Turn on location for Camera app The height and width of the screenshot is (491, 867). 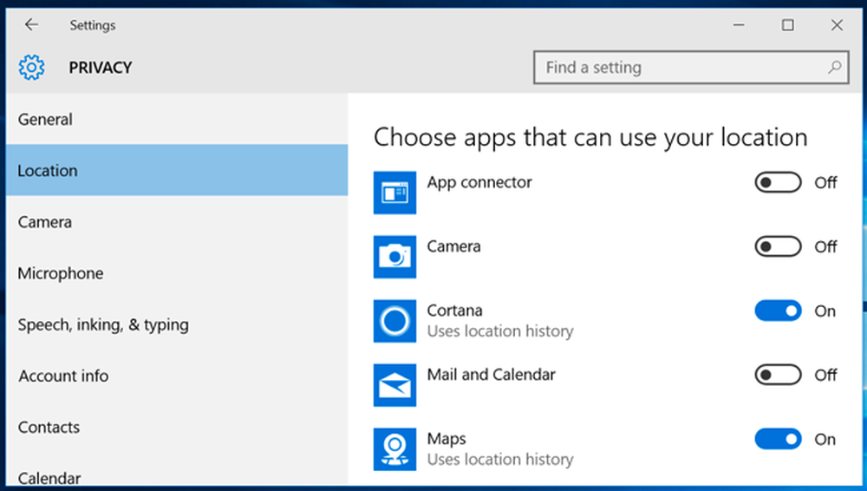pos(778,246)
